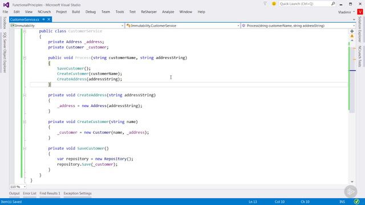Open the Solution Explorer side tab
This screenshot has width=365, height=205.
coord(360,29)
